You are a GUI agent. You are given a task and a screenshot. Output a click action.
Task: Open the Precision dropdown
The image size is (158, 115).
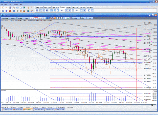pyautogui.click(x=20, y=18)
